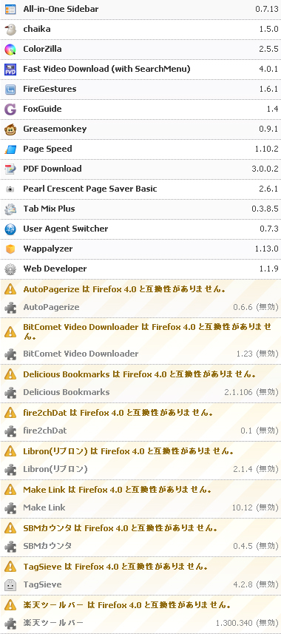Click the Fast Video Download FVD icon
Image resolution: width=281 pixels, height=634 pixels.
pos(10,69)
